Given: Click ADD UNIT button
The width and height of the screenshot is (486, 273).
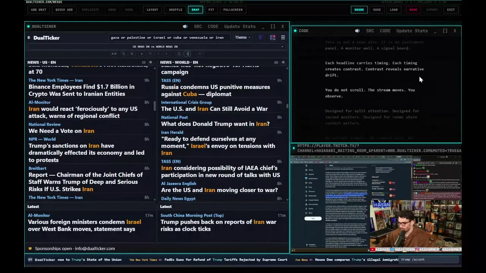Looking at the screenshot, I should 38,9.
